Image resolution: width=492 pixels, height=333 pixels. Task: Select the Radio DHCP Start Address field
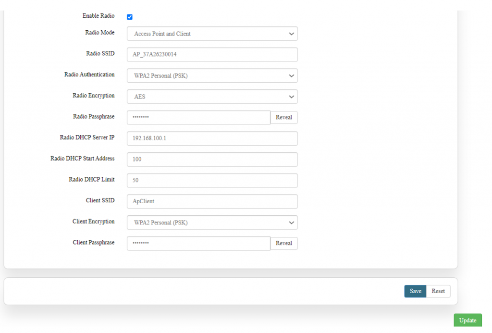212,159
